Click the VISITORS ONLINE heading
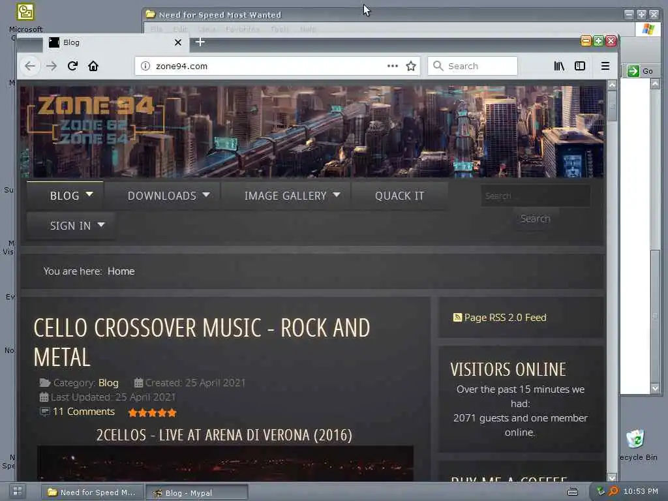 coord(508,369)
